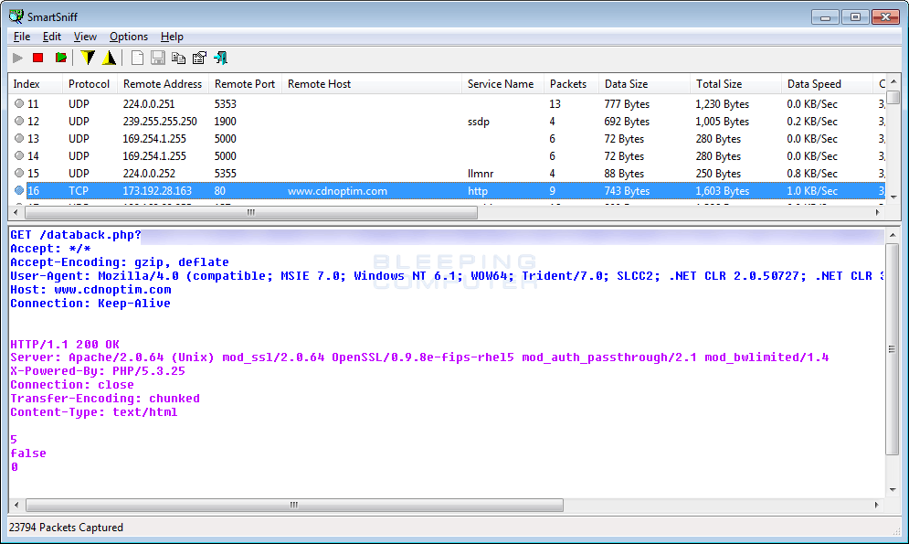
Task: Sort by Service Name column header
Action: point(502,84)
